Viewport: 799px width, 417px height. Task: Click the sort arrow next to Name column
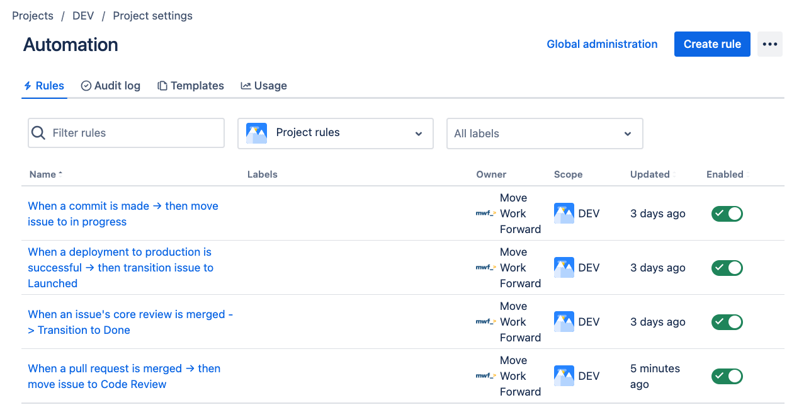60,174
